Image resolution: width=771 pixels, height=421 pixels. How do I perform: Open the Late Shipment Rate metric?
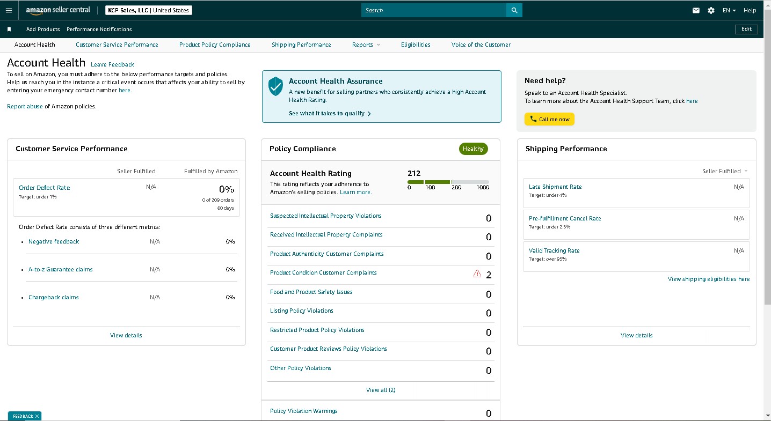[x=555, y=187]
